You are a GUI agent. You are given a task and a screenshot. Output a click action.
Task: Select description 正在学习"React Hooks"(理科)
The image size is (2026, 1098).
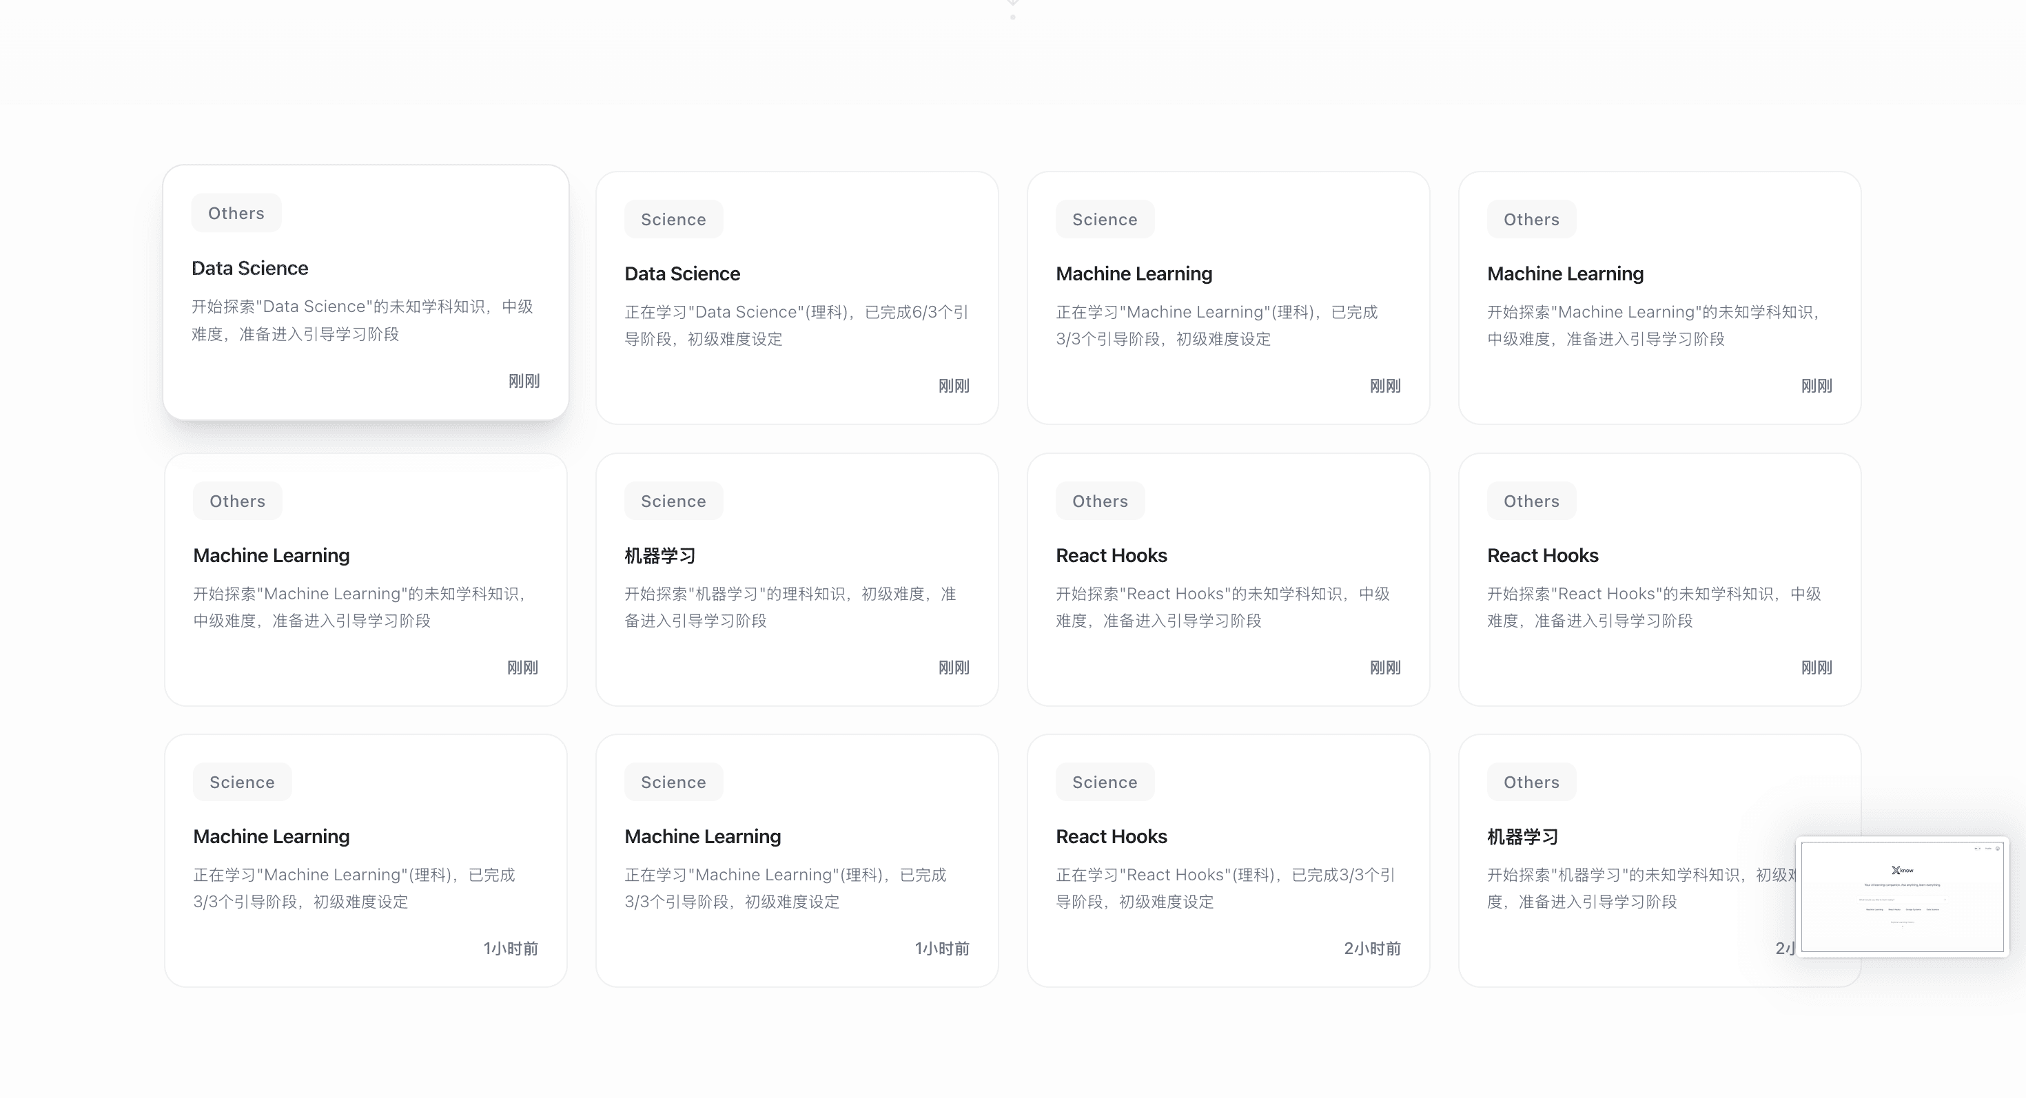pos(1225,888)
